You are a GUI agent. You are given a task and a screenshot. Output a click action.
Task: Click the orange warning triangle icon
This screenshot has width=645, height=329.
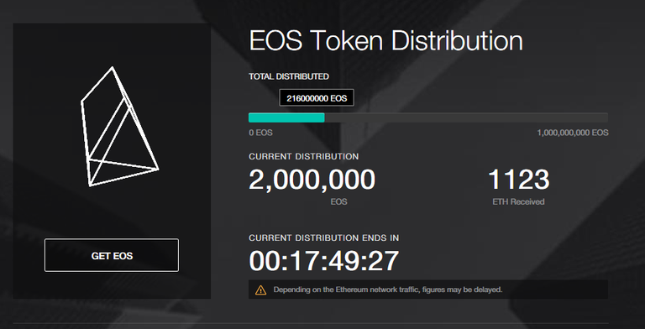(x=261, y=290)
